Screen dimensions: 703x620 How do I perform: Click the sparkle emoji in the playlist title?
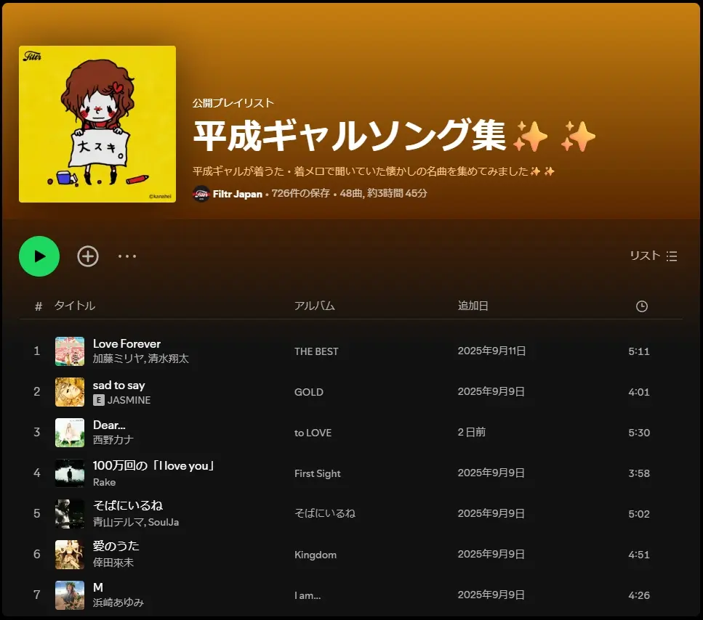[x=531, y=136]
